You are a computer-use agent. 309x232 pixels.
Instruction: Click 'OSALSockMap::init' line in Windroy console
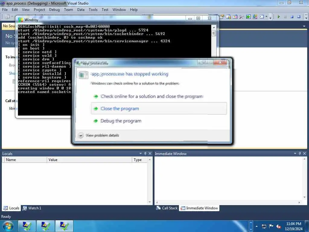click(64, 27)
